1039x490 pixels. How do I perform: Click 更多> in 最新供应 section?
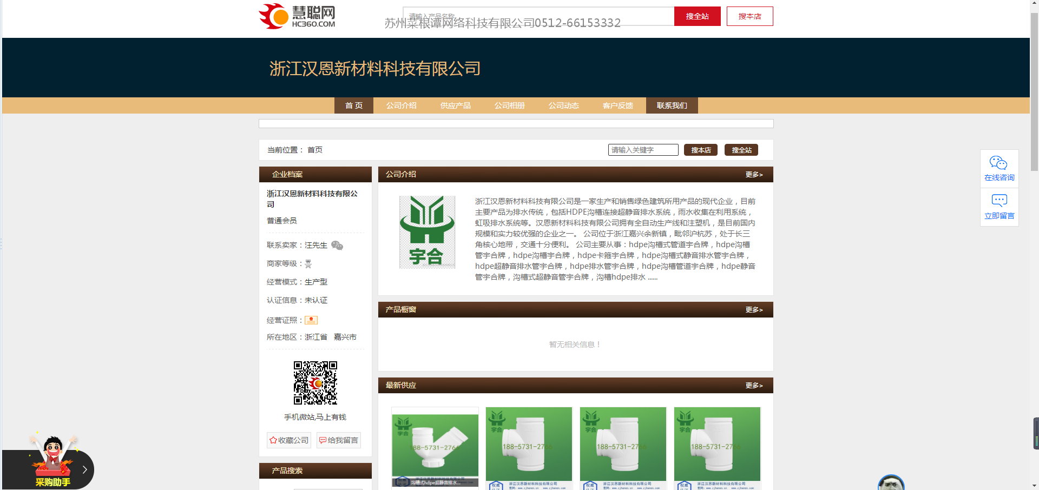[x=754, y=385]
